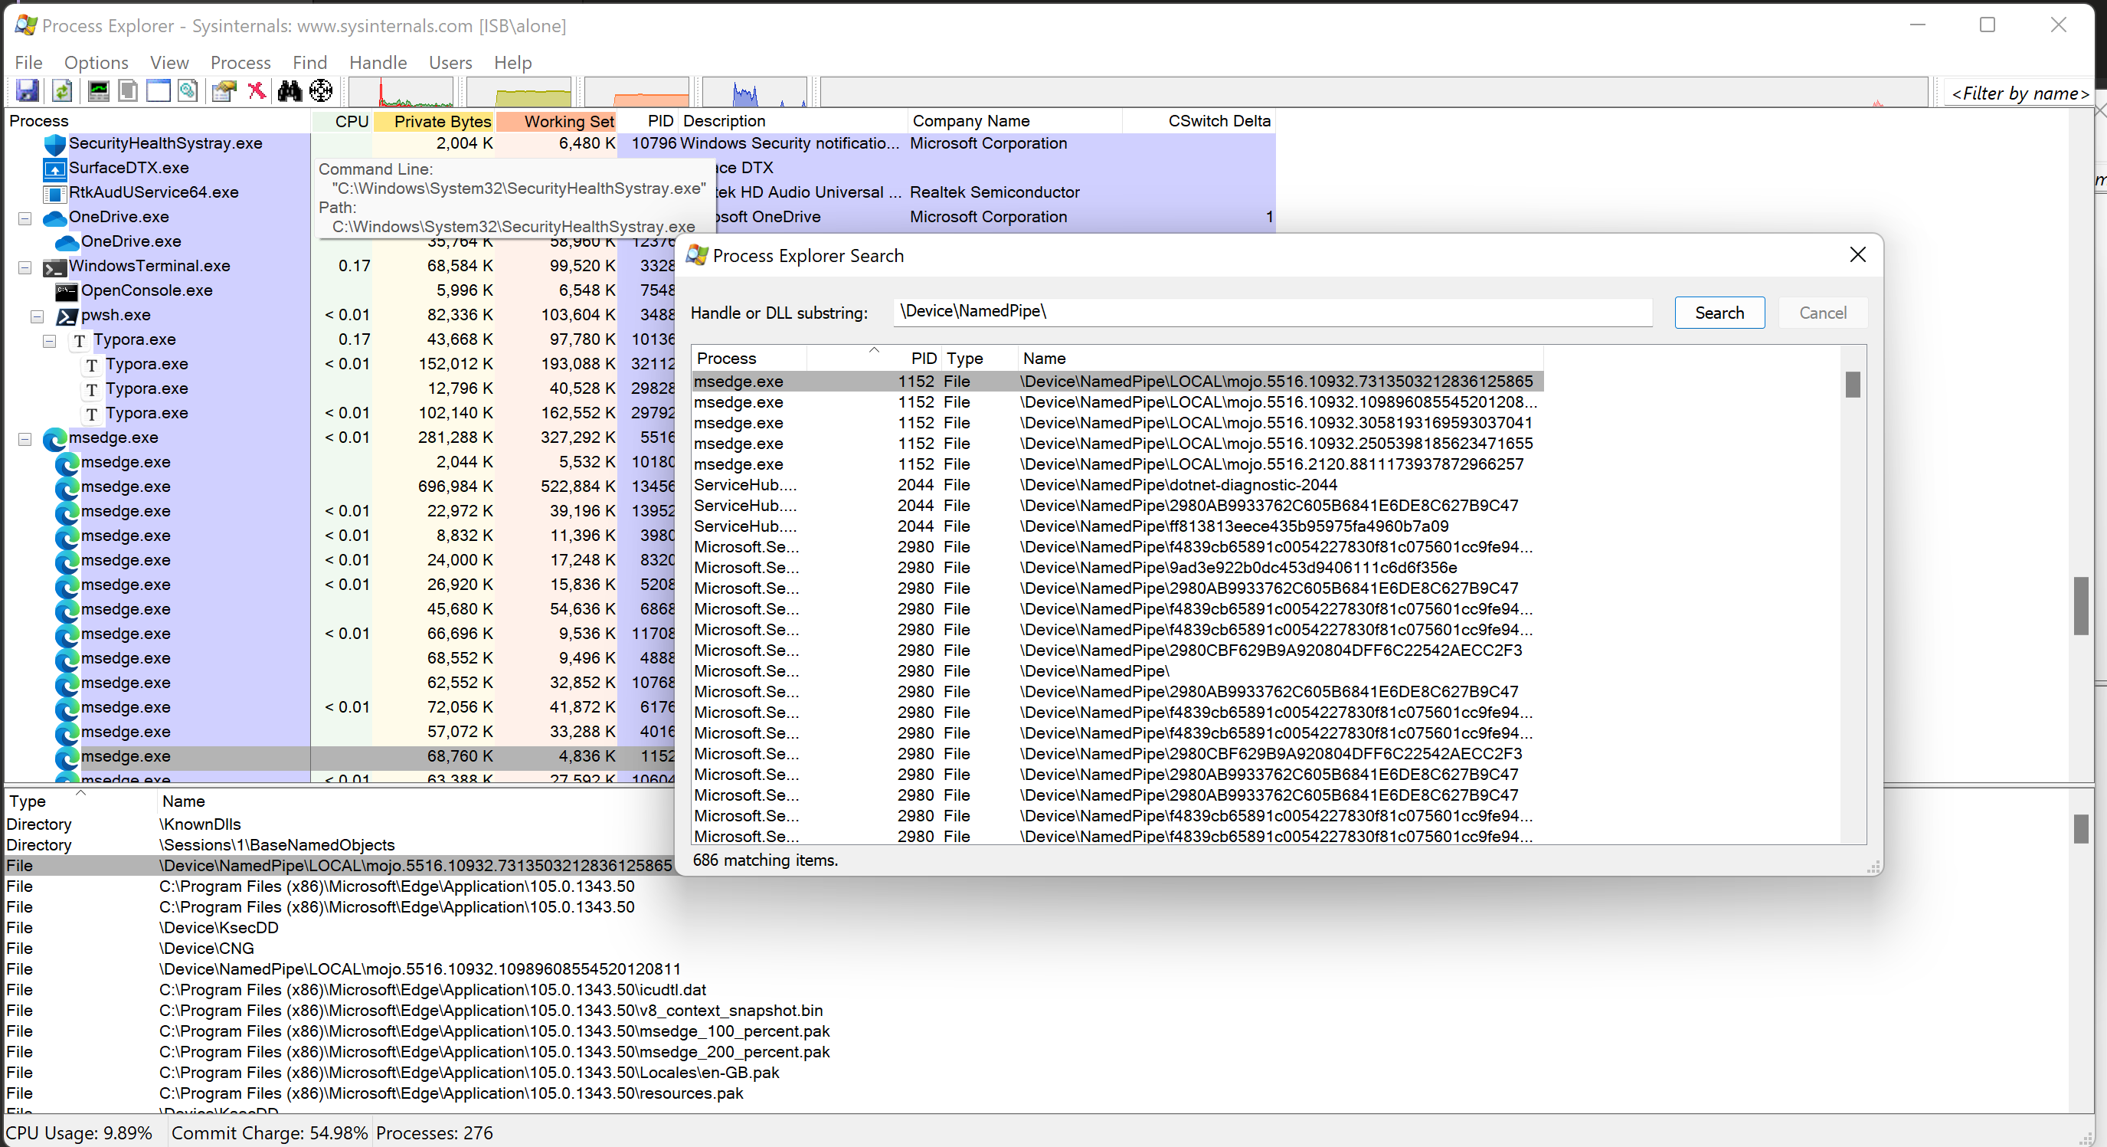This screenshot has height=1147, width=2107.
Task: Select the WindowsTerminal.exe process icon
Action: [54, 267]
